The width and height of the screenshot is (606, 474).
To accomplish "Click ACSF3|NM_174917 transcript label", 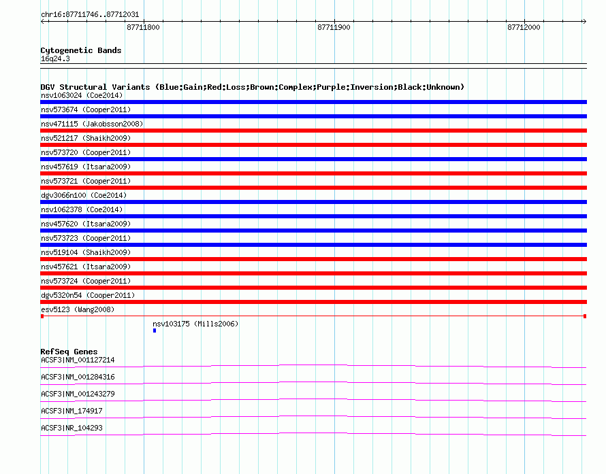I will click(71, 411).
